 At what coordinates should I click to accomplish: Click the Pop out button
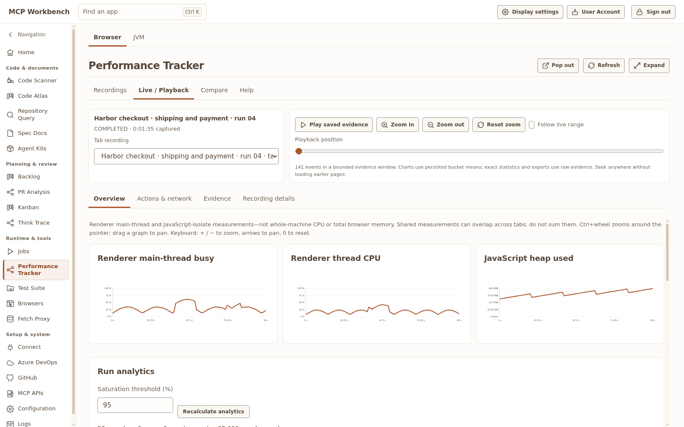pyautogui.click(x=558, y=66)
